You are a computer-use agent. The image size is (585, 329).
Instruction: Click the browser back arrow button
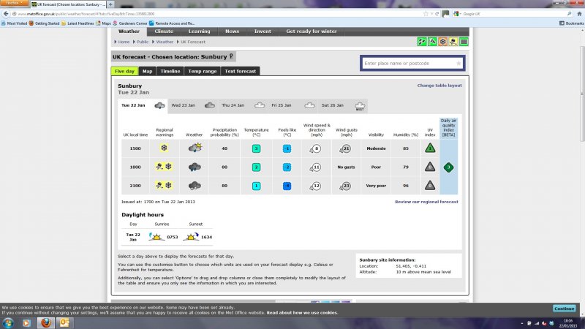click(x=6, y=14)
